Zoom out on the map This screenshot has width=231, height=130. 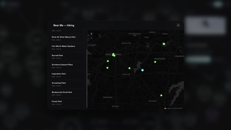click(x=91, y=38)
